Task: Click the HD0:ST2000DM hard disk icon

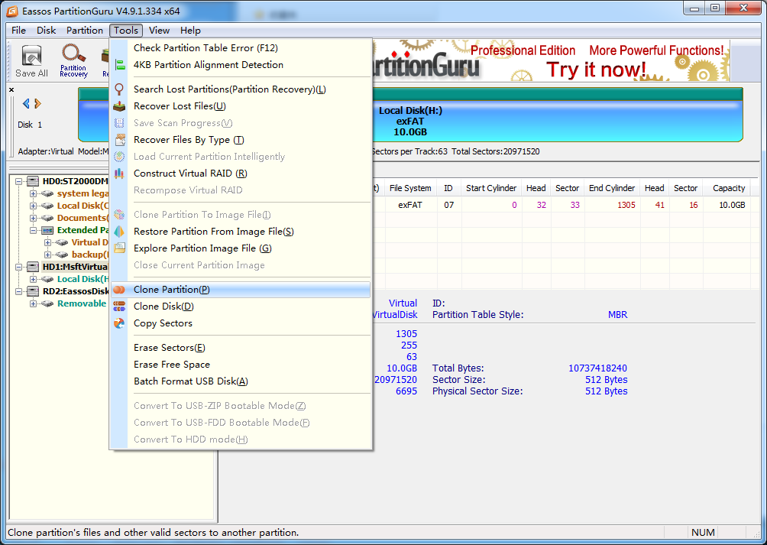Action: pyautogui.click(x=33, y=181)
